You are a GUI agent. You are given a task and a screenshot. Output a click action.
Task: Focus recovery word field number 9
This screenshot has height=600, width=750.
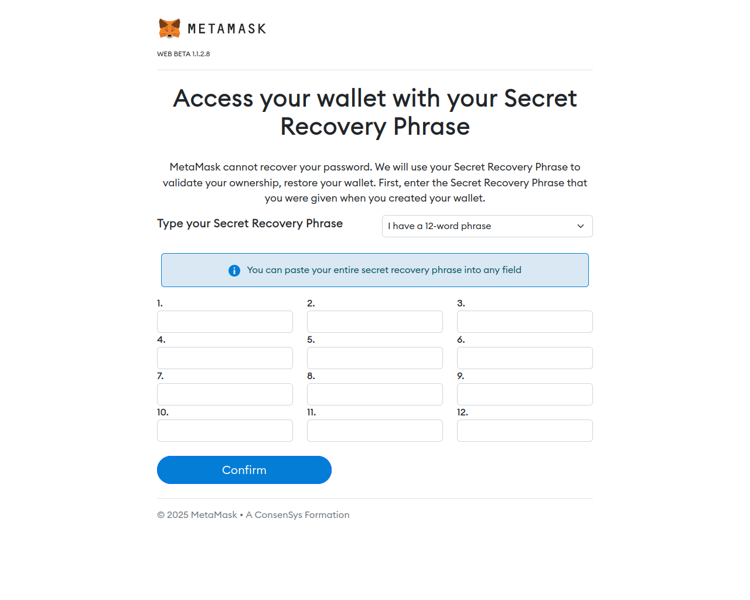pyautogui.click(x=525, y=394)
